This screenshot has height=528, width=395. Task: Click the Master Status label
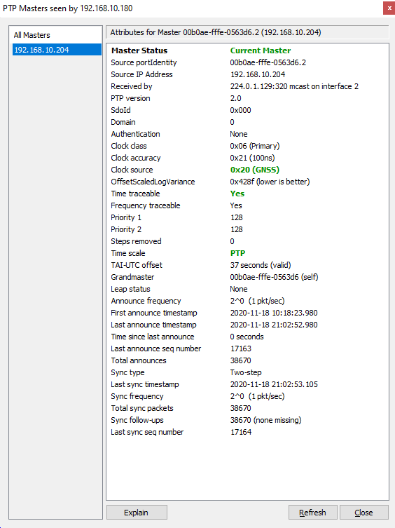point(139,50)
